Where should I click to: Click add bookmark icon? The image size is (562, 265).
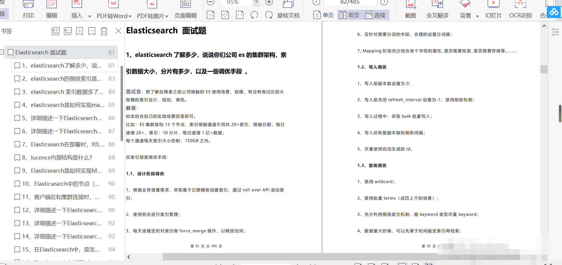tap(80, 31)
